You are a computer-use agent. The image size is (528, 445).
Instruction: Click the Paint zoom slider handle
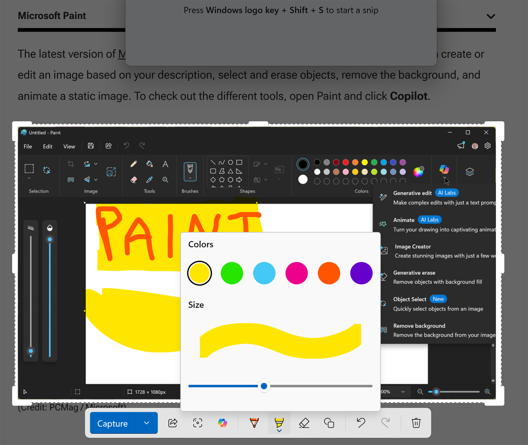click(x=436, y=392)
